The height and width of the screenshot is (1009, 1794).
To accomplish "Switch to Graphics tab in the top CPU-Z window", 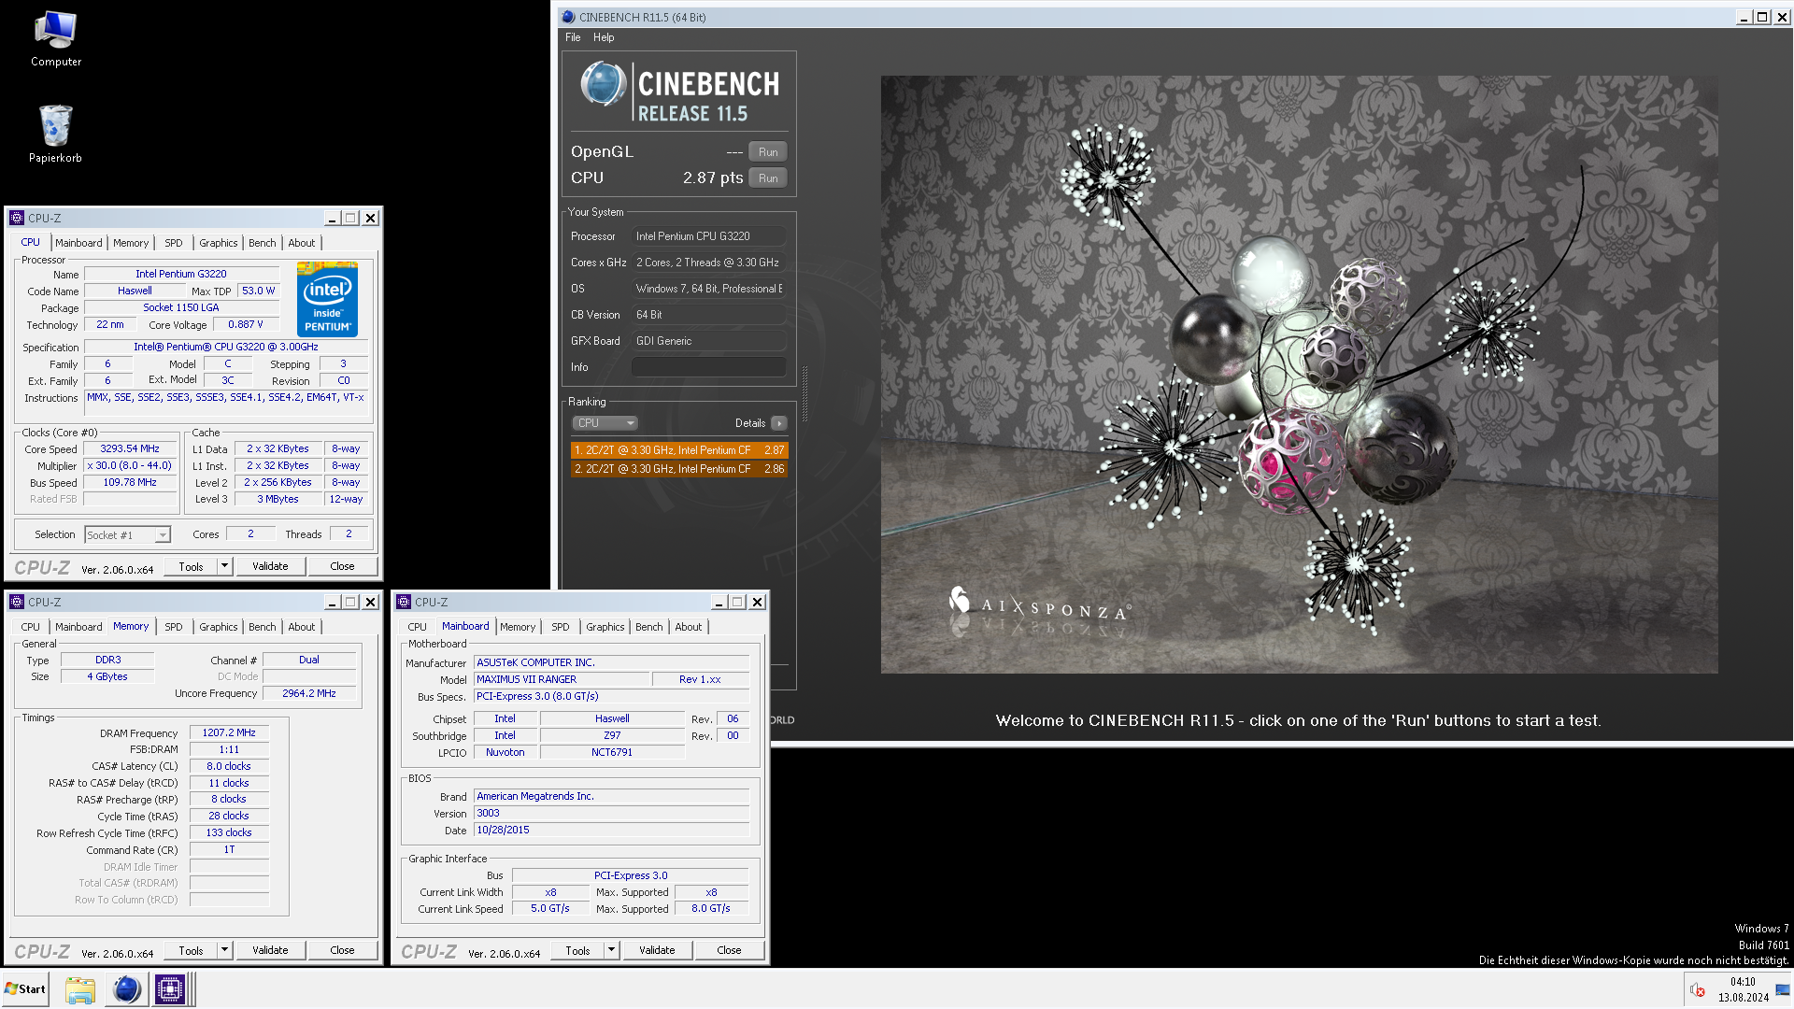I will pyautogui.click(x=219, y=243).
